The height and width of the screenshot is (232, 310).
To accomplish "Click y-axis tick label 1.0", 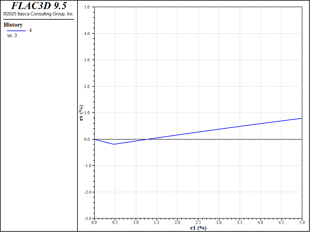I will [87, 113].
